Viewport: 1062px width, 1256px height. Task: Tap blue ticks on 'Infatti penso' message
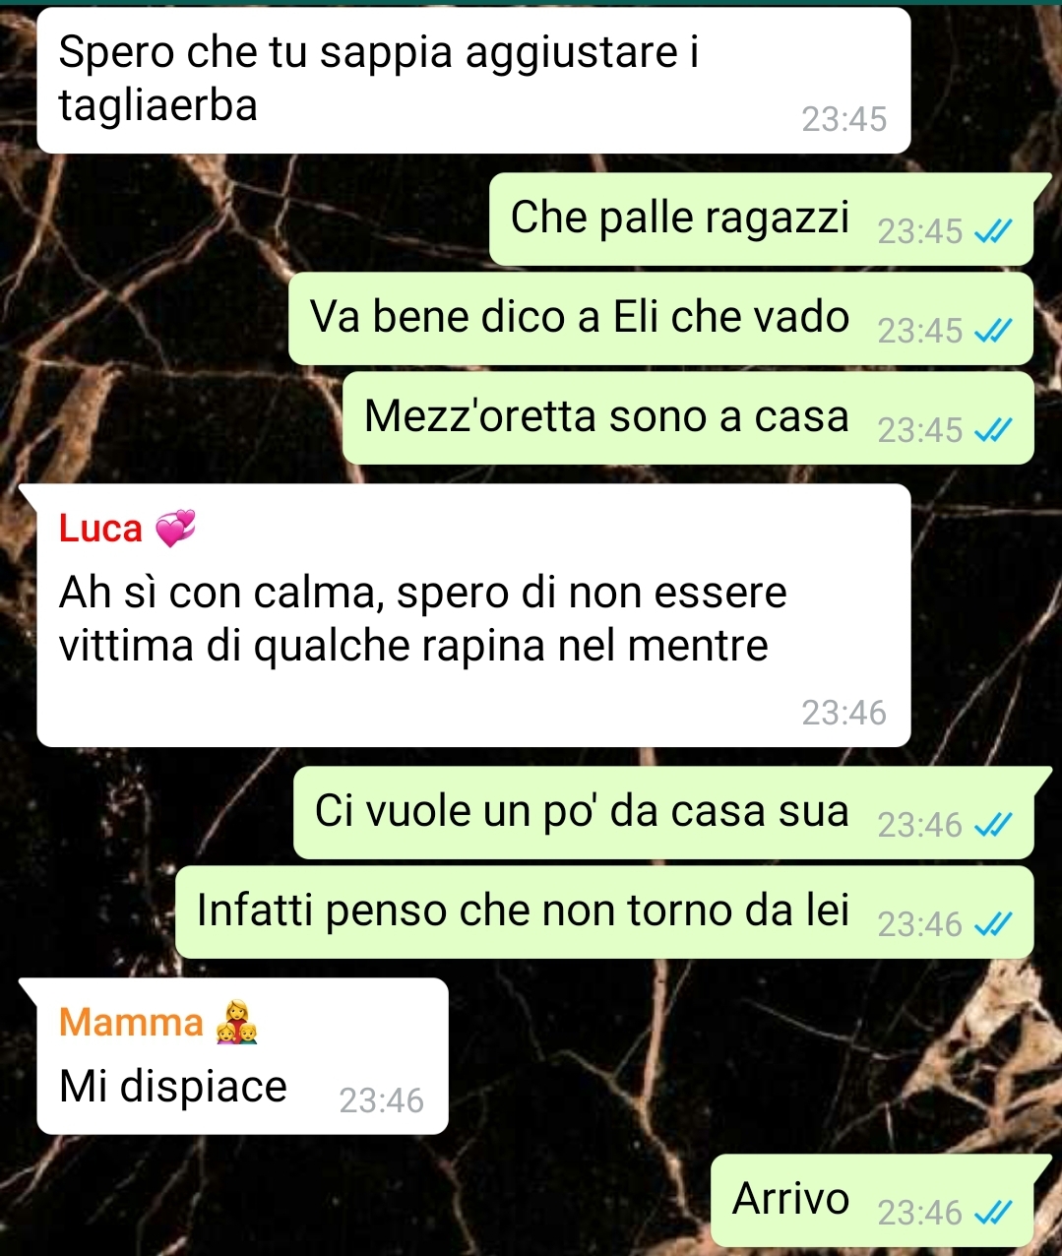click(992, 924)
